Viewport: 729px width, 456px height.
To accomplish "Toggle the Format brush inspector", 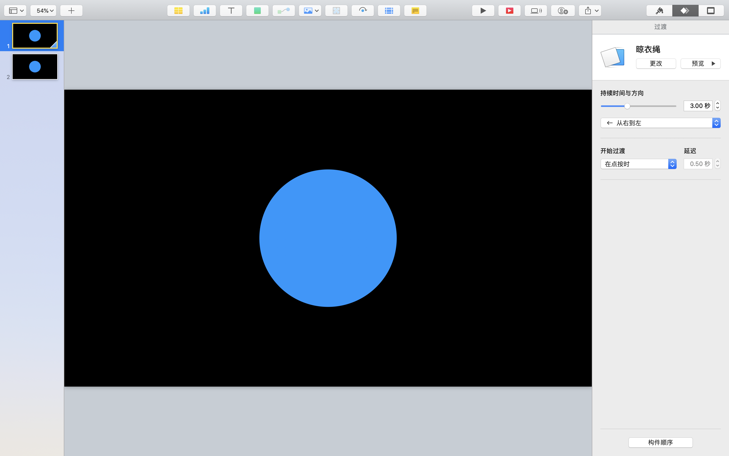I will (x=659, y=11).
